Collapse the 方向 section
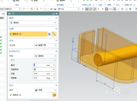This screenshot has height=101, width=137. tap(56, 40)
